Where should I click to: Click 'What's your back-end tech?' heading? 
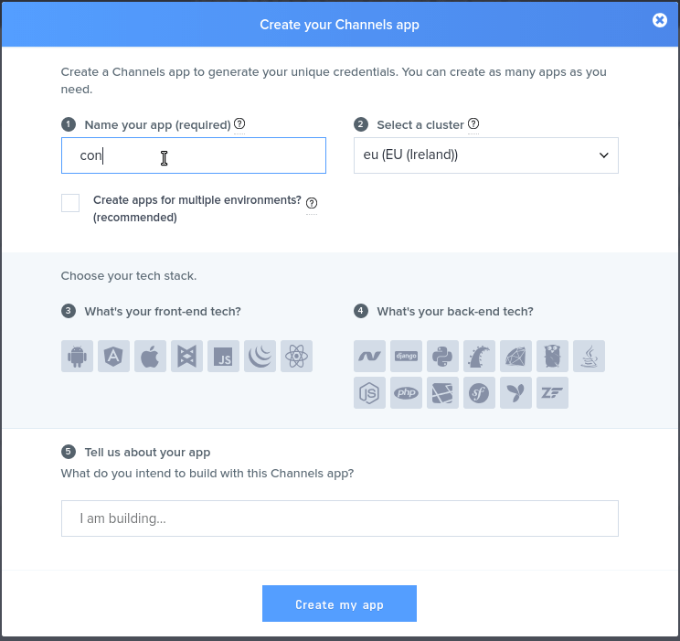click(x=455, y=312)
